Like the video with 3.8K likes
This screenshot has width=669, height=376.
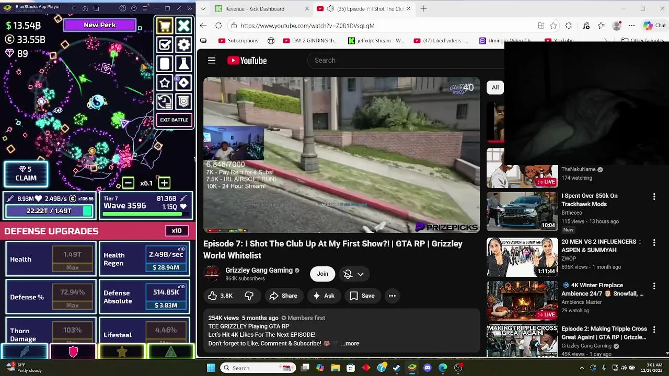click(220, 296)
